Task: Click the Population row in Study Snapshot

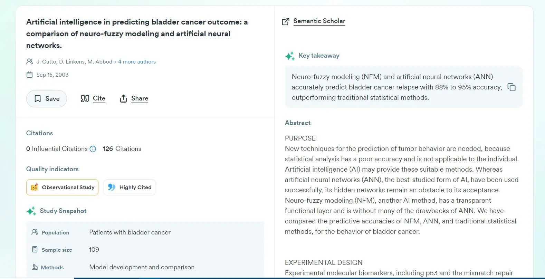Action: point(145,232)
